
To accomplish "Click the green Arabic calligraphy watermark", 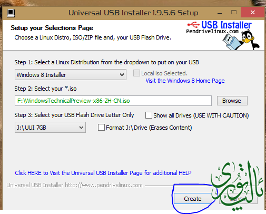I will pos(237,186).
